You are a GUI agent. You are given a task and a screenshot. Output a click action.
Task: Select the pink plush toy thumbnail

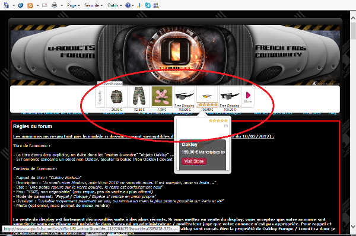click(x=162, y=97)
